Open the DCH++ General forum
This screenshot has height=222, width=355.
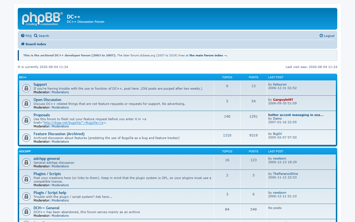[46, 208]
